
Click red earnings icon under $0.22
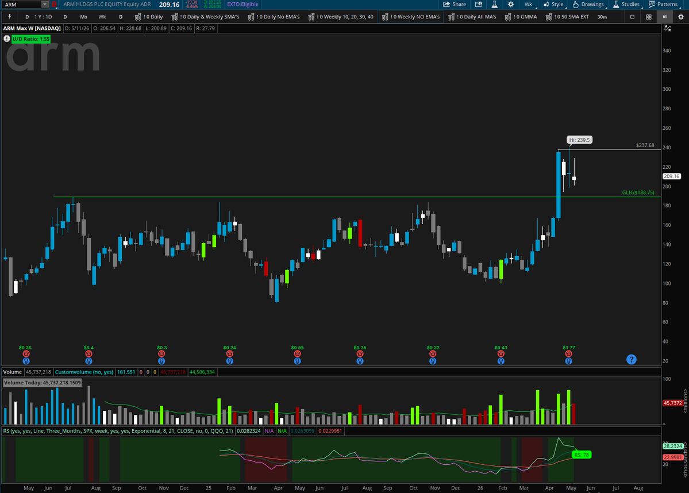point(433,354)
